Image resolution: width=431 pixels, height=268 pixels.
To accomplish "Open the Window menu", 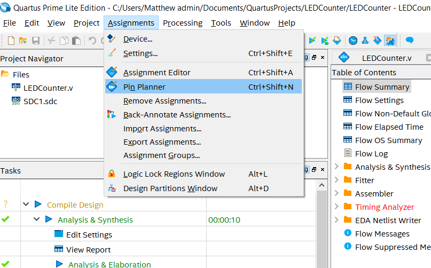I will point(255,23).
